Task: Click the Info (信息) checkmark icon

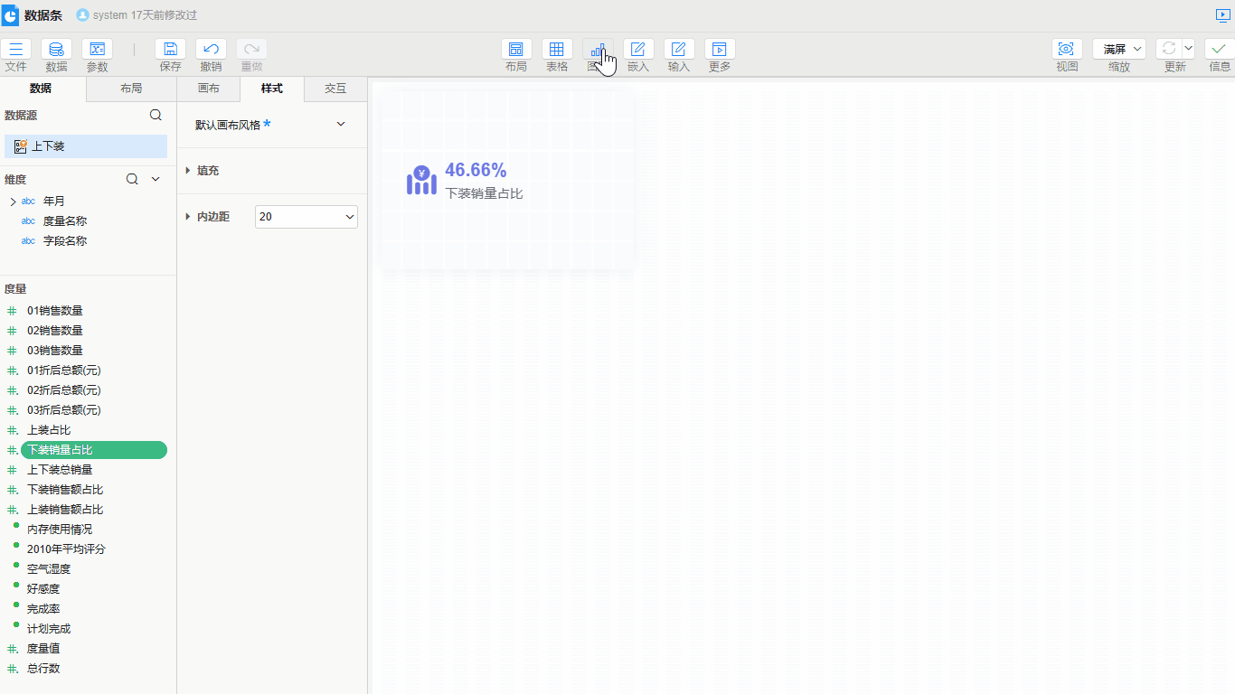Action: [x=1220, y=50]
